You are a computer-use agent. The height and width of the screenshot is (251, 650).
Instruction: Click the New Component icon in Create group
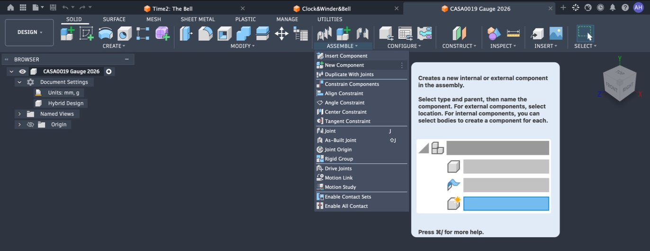pos(67,34)
